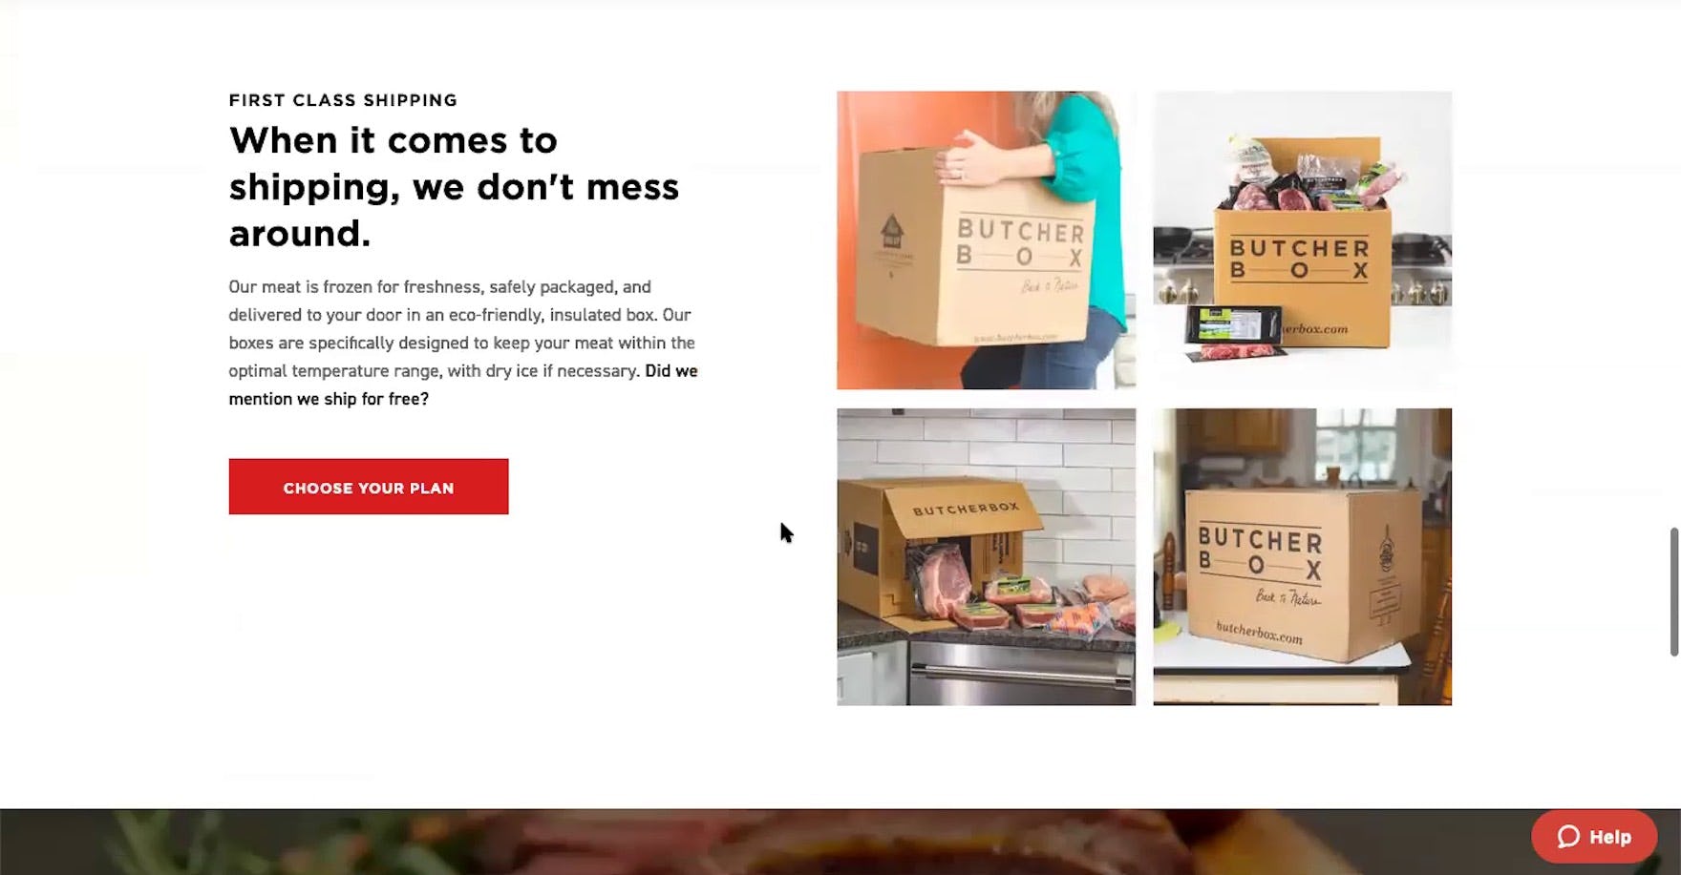This screenshot has height=875, width=1681.
Task: Open photo of open box on counter
Action: point(986,557)
